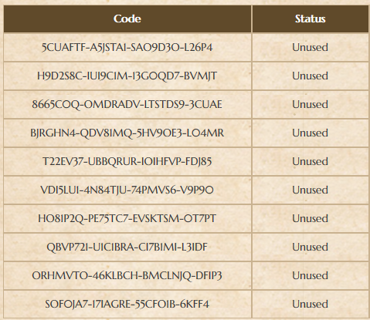Screen dimensions: 370x320
Task: Select code 5CUAFTF-A5JSTAI-SAO9D3O-L26P4
Action: click(127, 48)
